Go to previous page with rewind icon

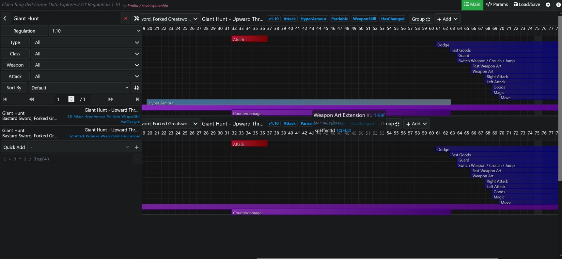[x=32, y=99]
